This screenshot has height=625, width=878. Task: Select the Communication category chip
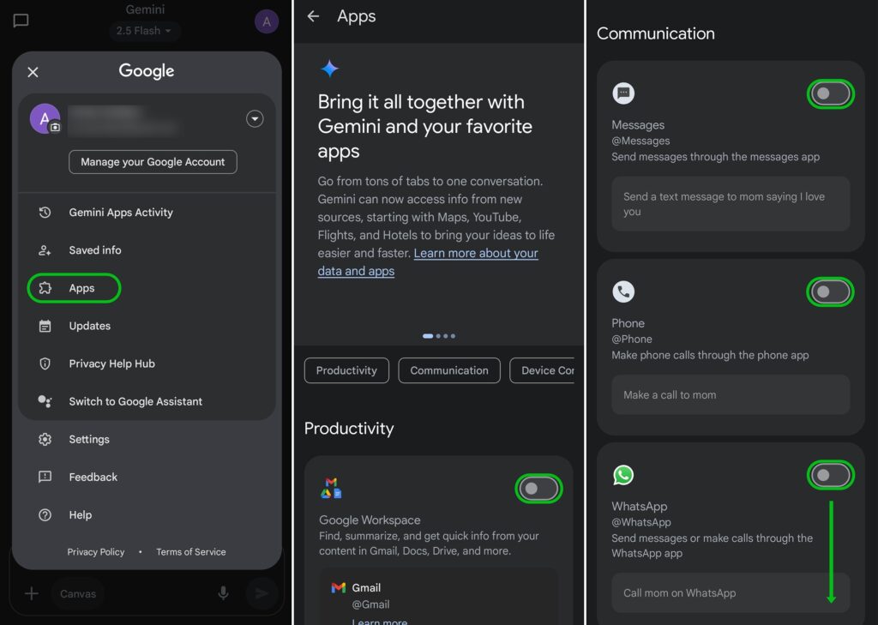(x=449, y=370)
